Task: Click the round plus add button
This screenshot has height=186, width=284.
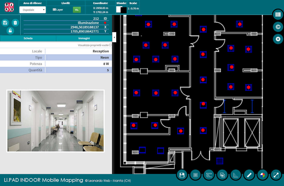Action: point(278,39)
